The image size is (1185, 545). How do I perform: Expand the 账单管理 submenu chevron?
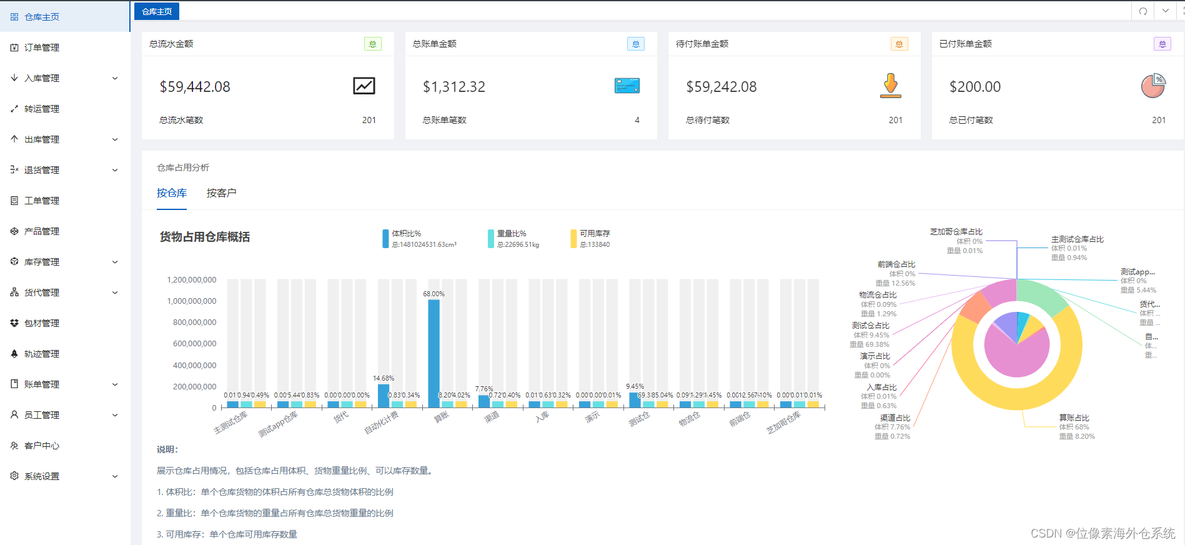click(115, 384)
